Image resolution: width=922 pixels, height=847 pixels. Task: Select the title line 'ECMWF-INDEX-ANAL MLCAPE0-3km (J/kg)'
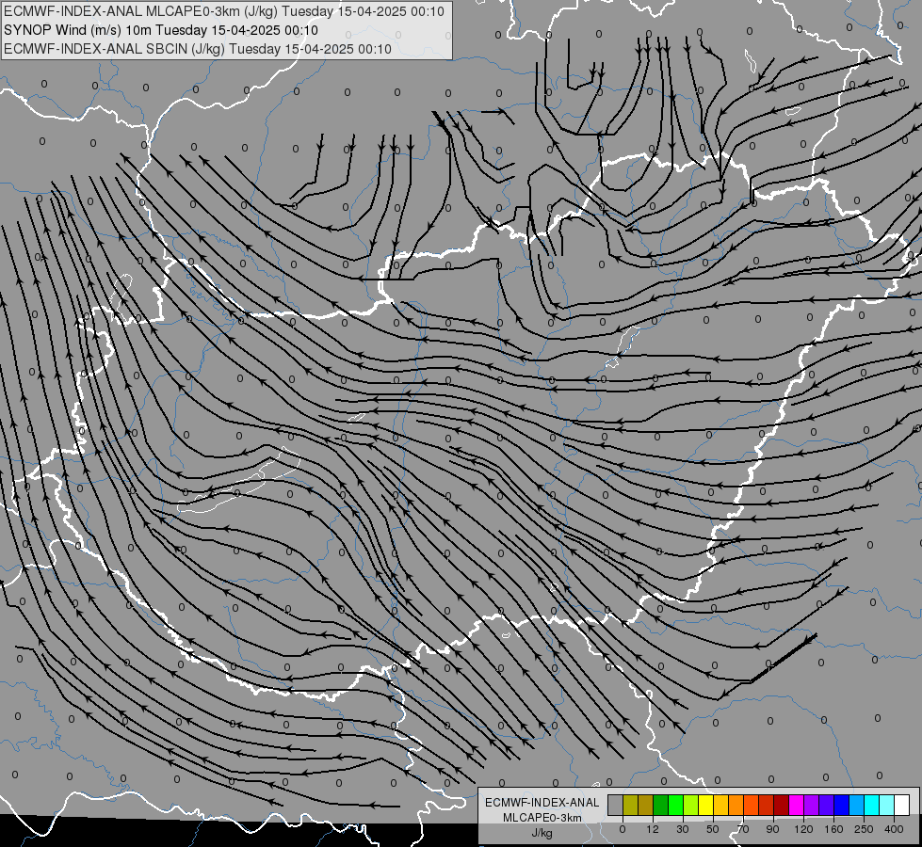(x=142, y=11)
